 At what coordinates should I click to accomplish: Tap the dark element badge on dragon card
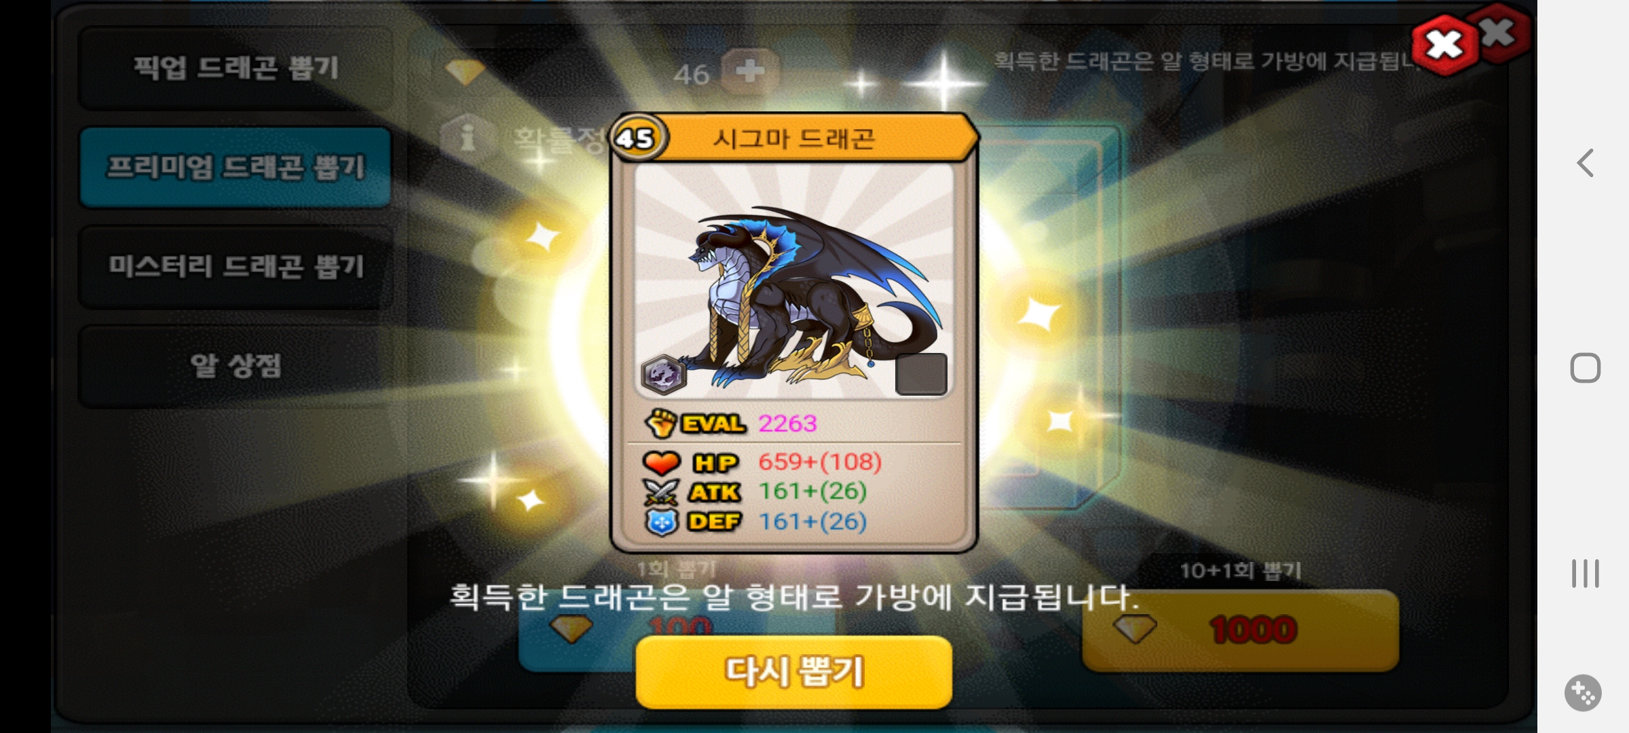point(663,375)
